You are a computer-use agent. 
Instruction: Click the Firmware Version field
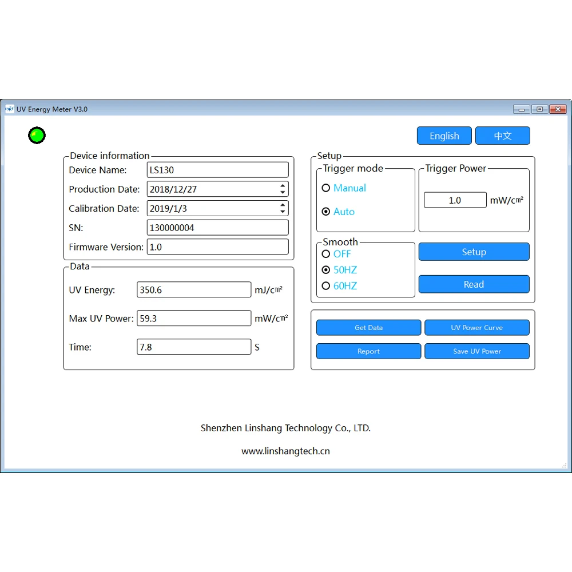pos(218,247)
